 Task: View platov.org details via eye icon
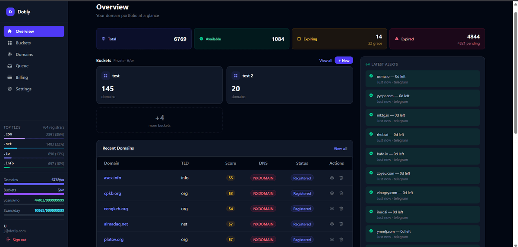pos(332,240)
